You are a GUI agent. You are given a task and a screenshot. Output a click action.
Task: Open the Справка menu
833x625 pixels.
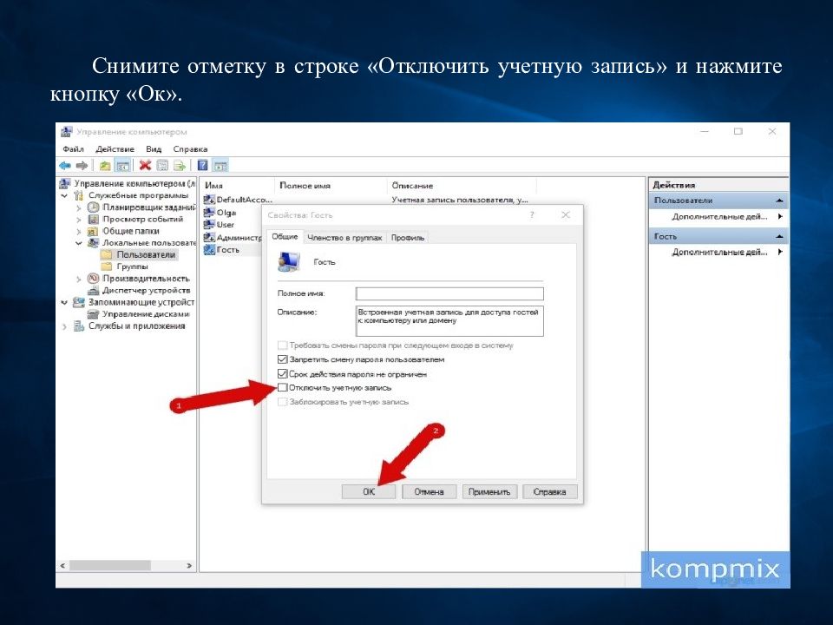pyautogui.click(x=190, y=148)
